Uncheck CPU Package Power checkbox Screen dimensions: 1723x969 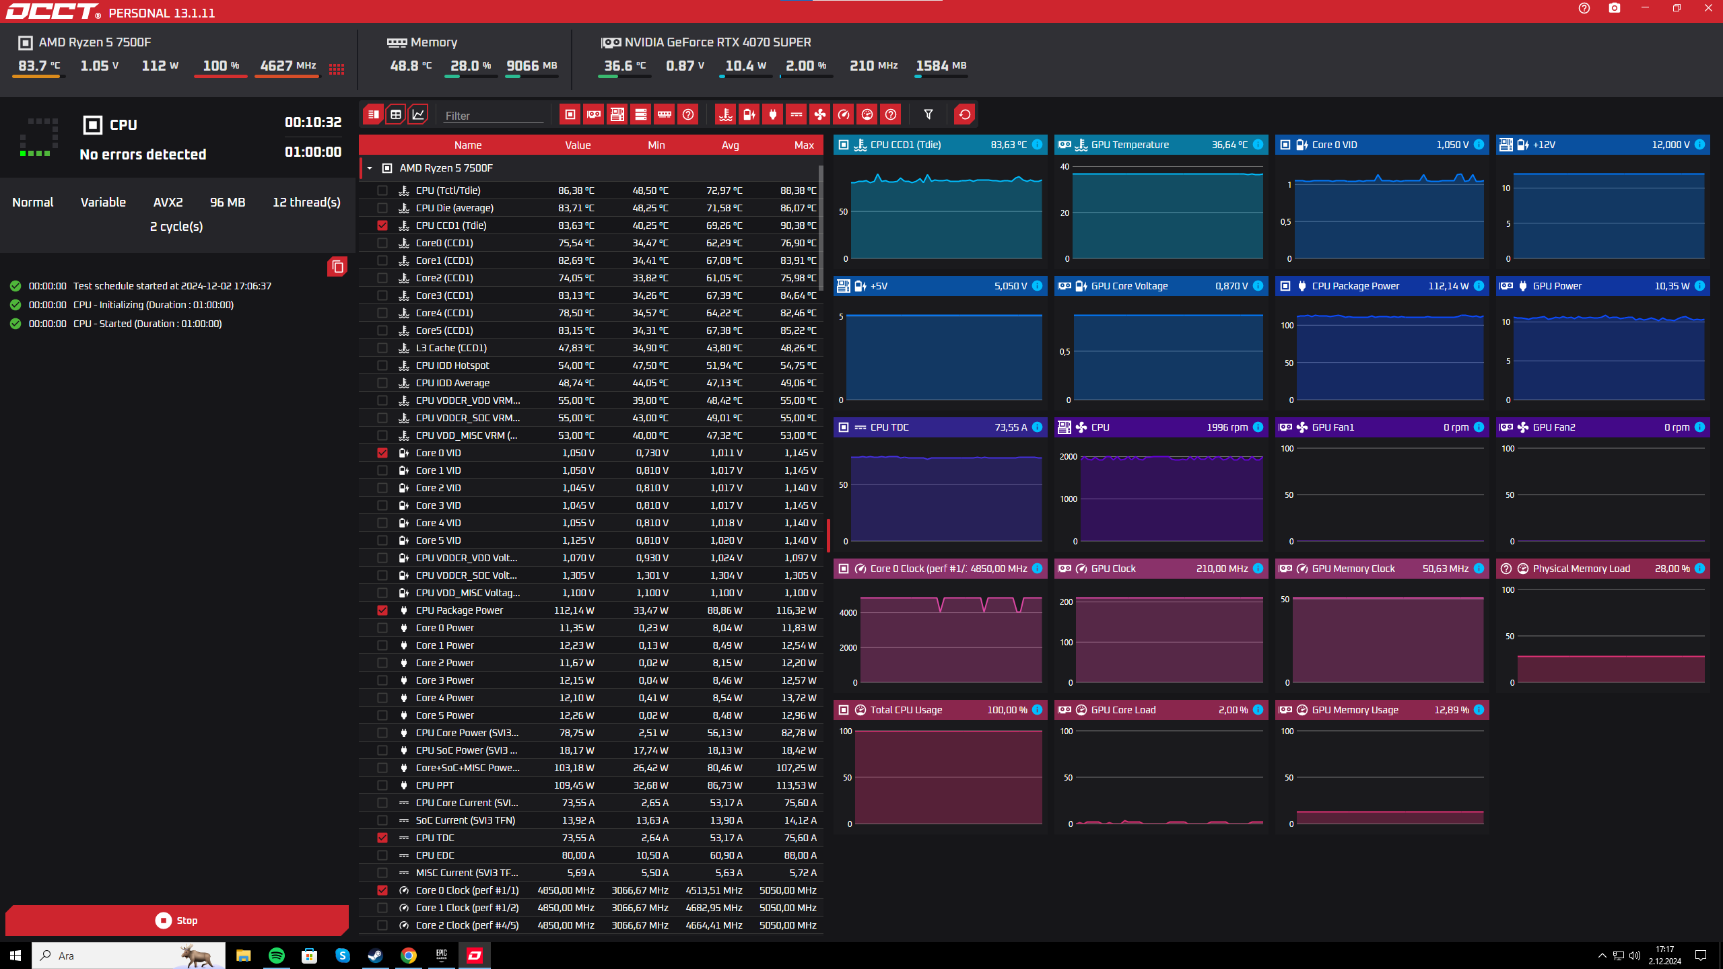382,610
